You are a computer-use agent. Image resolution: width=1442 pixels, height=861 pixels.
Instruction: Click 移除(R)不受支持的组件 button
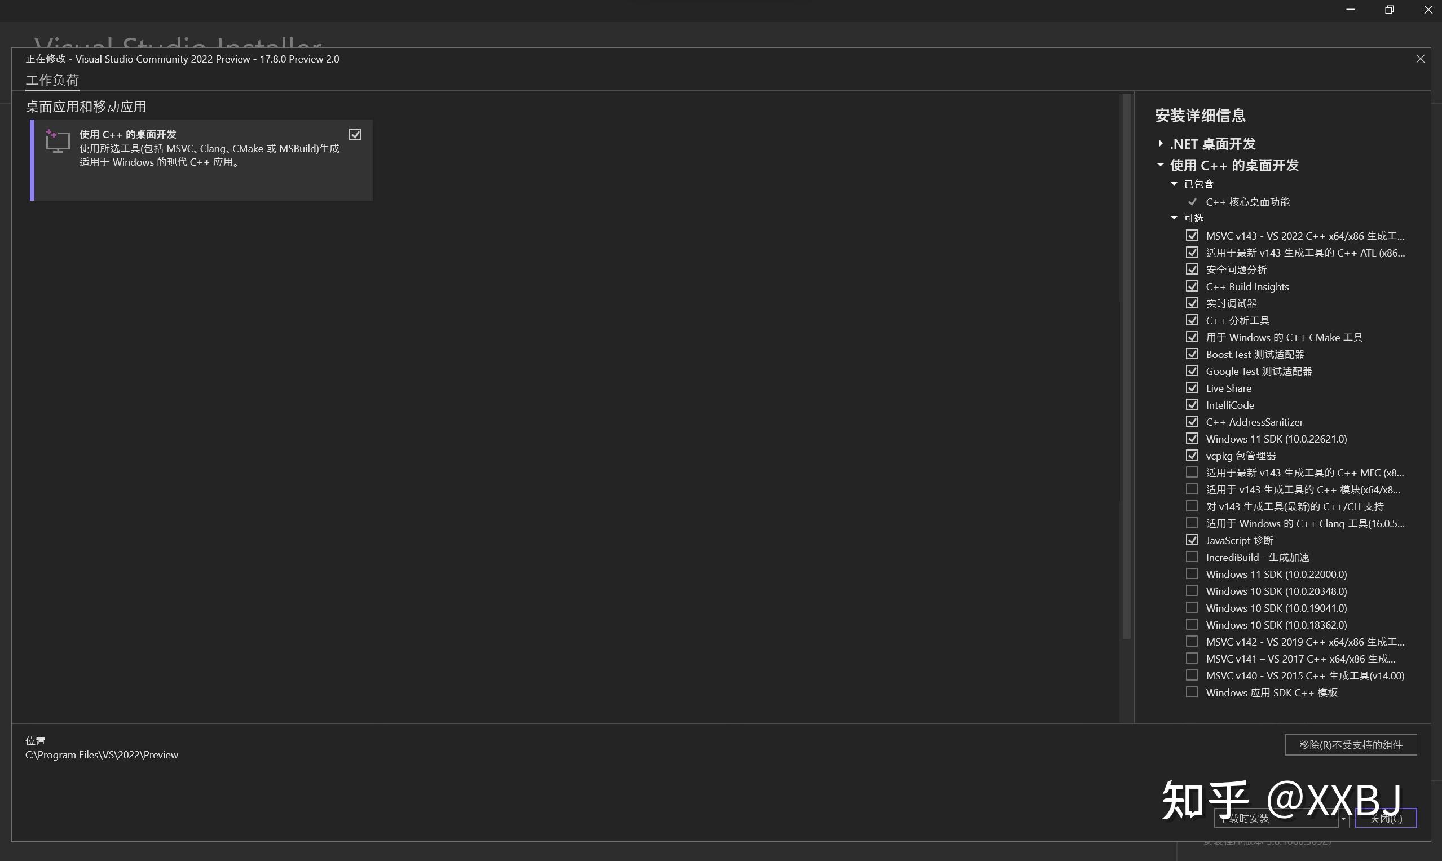pos(1350,745)
